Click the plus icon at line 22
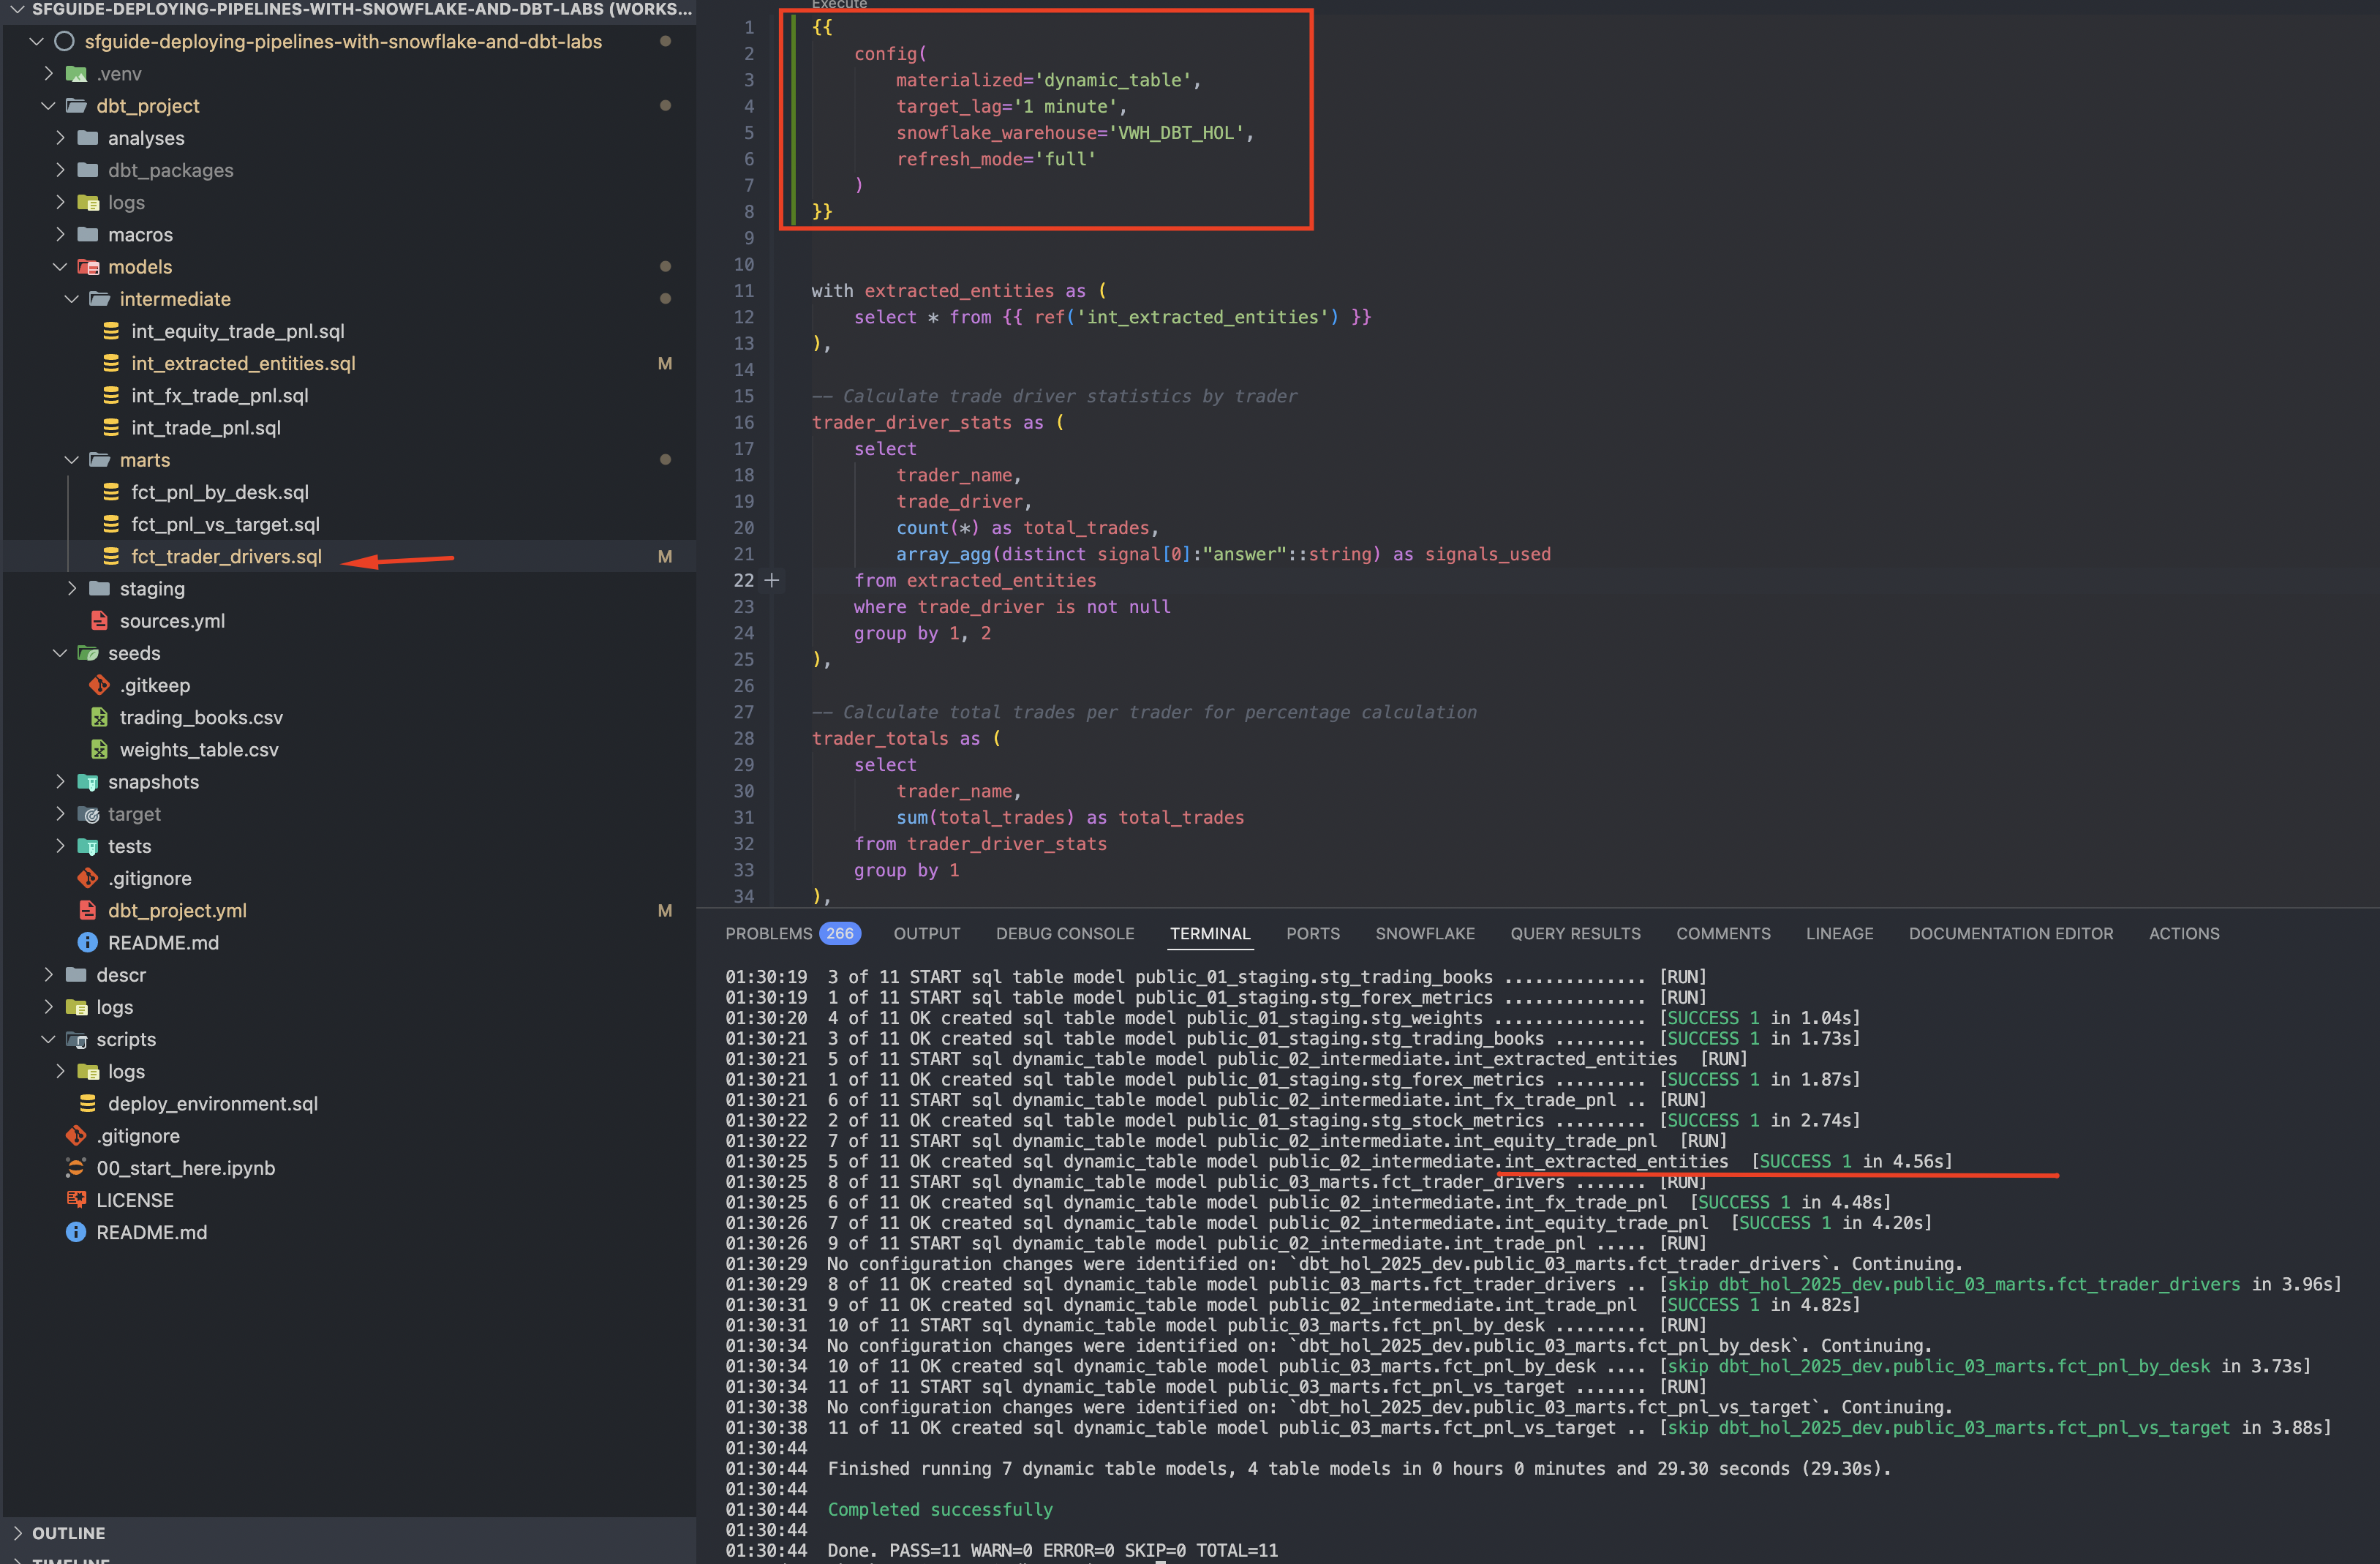Screen dimensions: 2380x1564 772,580
